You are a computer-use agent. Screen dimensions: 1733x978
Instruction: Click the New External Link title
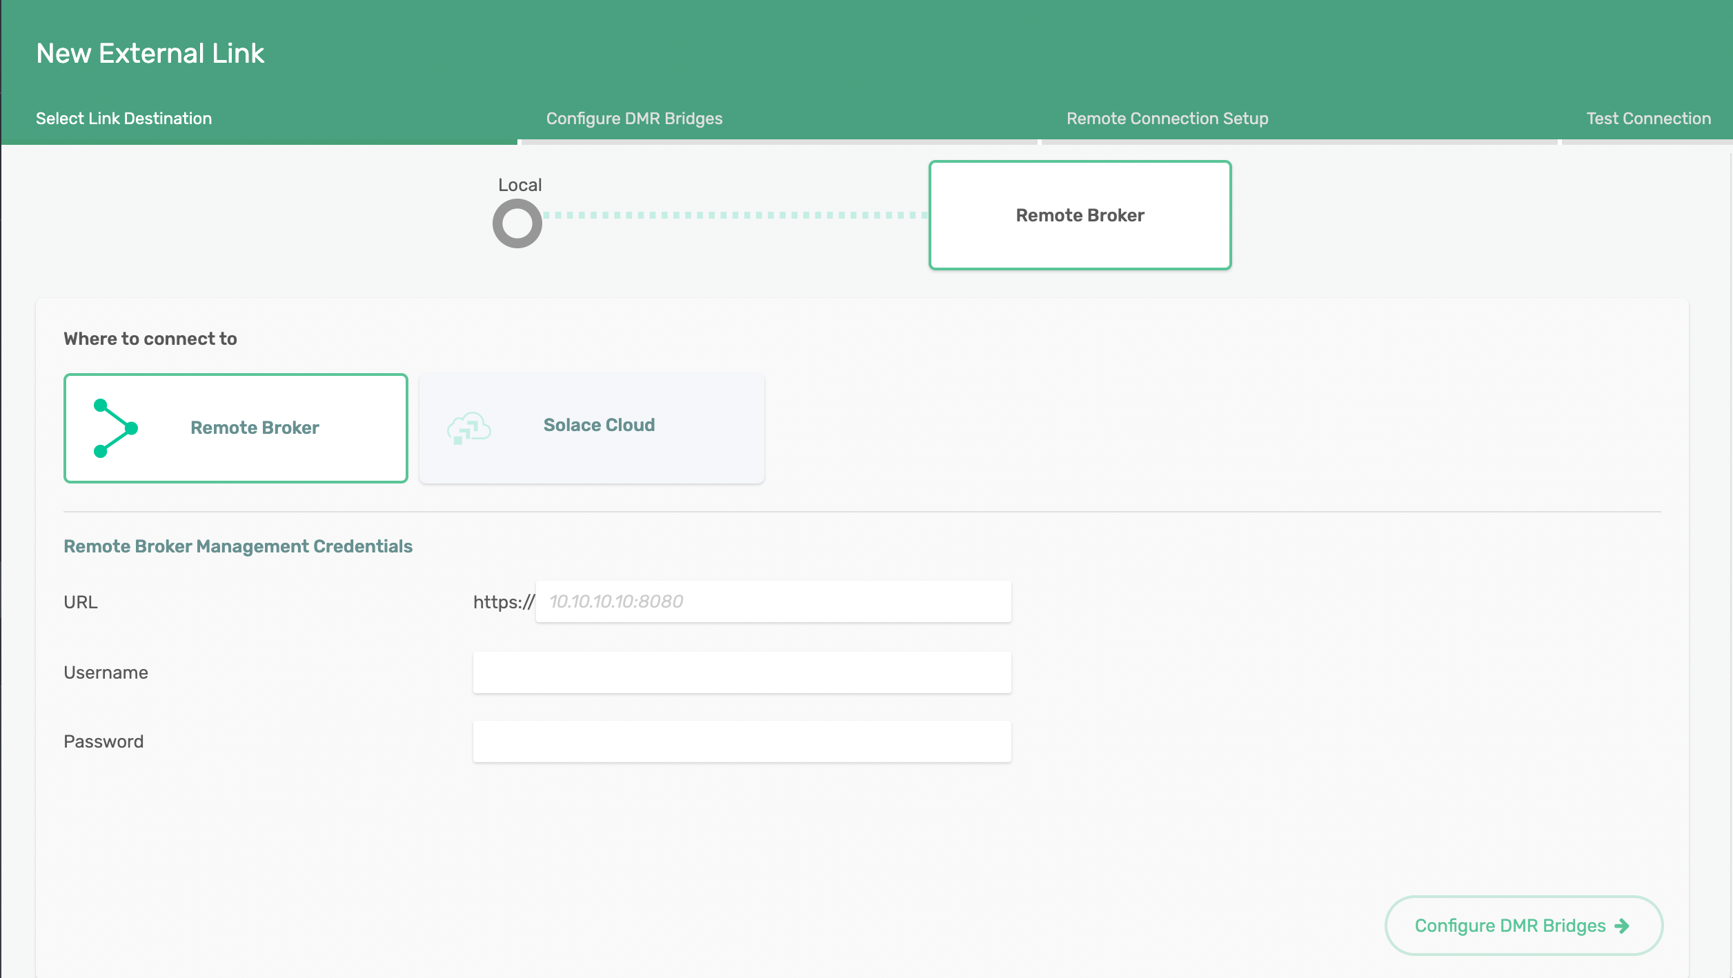(x=150, y=52)
